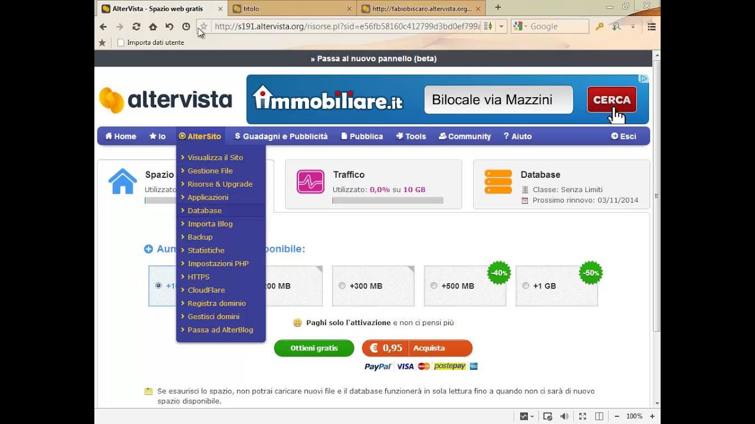Click 'Passa al nuovo pannello (beta)' link
755x424 pixels.
click(373, 58)
